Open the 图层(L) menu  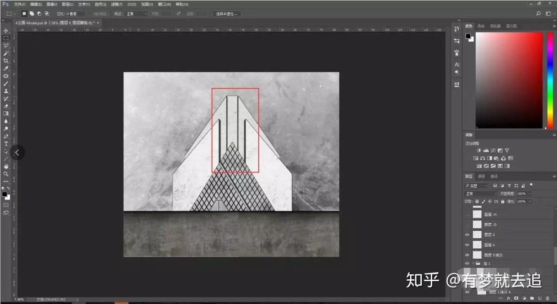point(68,4)
